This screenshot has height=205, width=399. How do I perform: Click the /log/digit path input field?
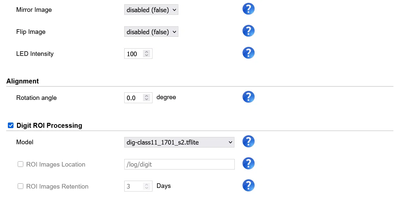[179, 164]
